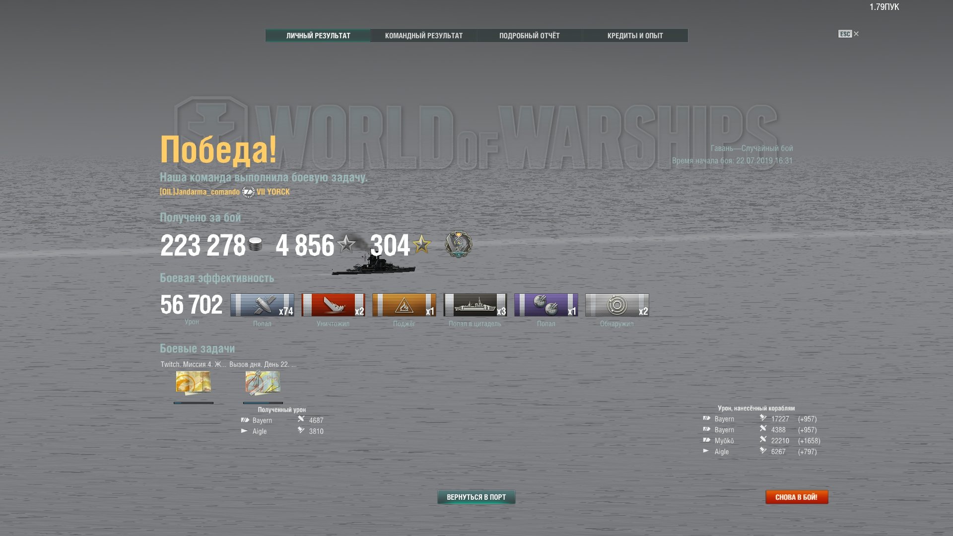
Task: Click Bayern row in Полученный урон list
Action: (282, 420)
